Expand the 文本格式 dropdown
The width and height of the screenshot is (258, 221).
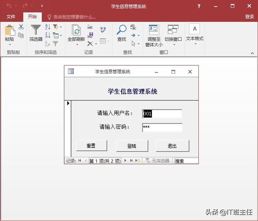tap(195, 44)
